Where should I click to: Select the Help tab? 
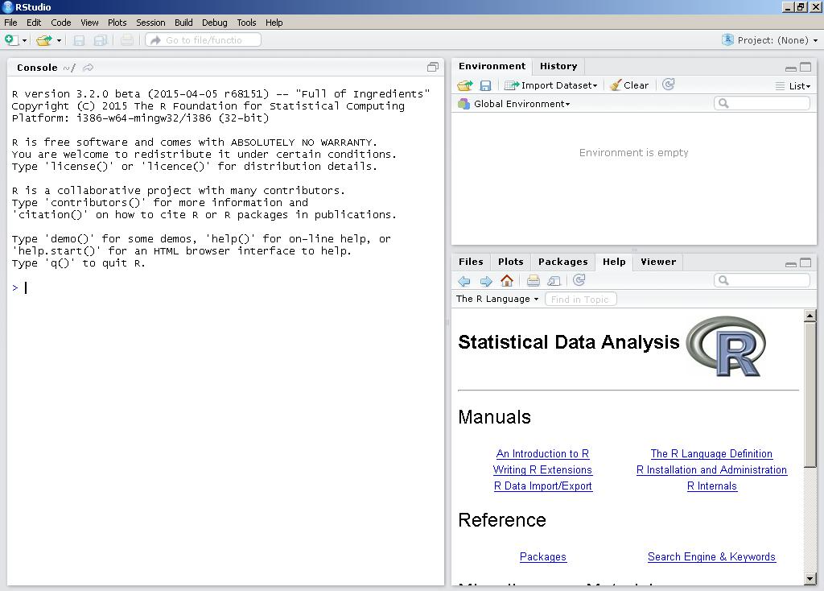(614, 262)
